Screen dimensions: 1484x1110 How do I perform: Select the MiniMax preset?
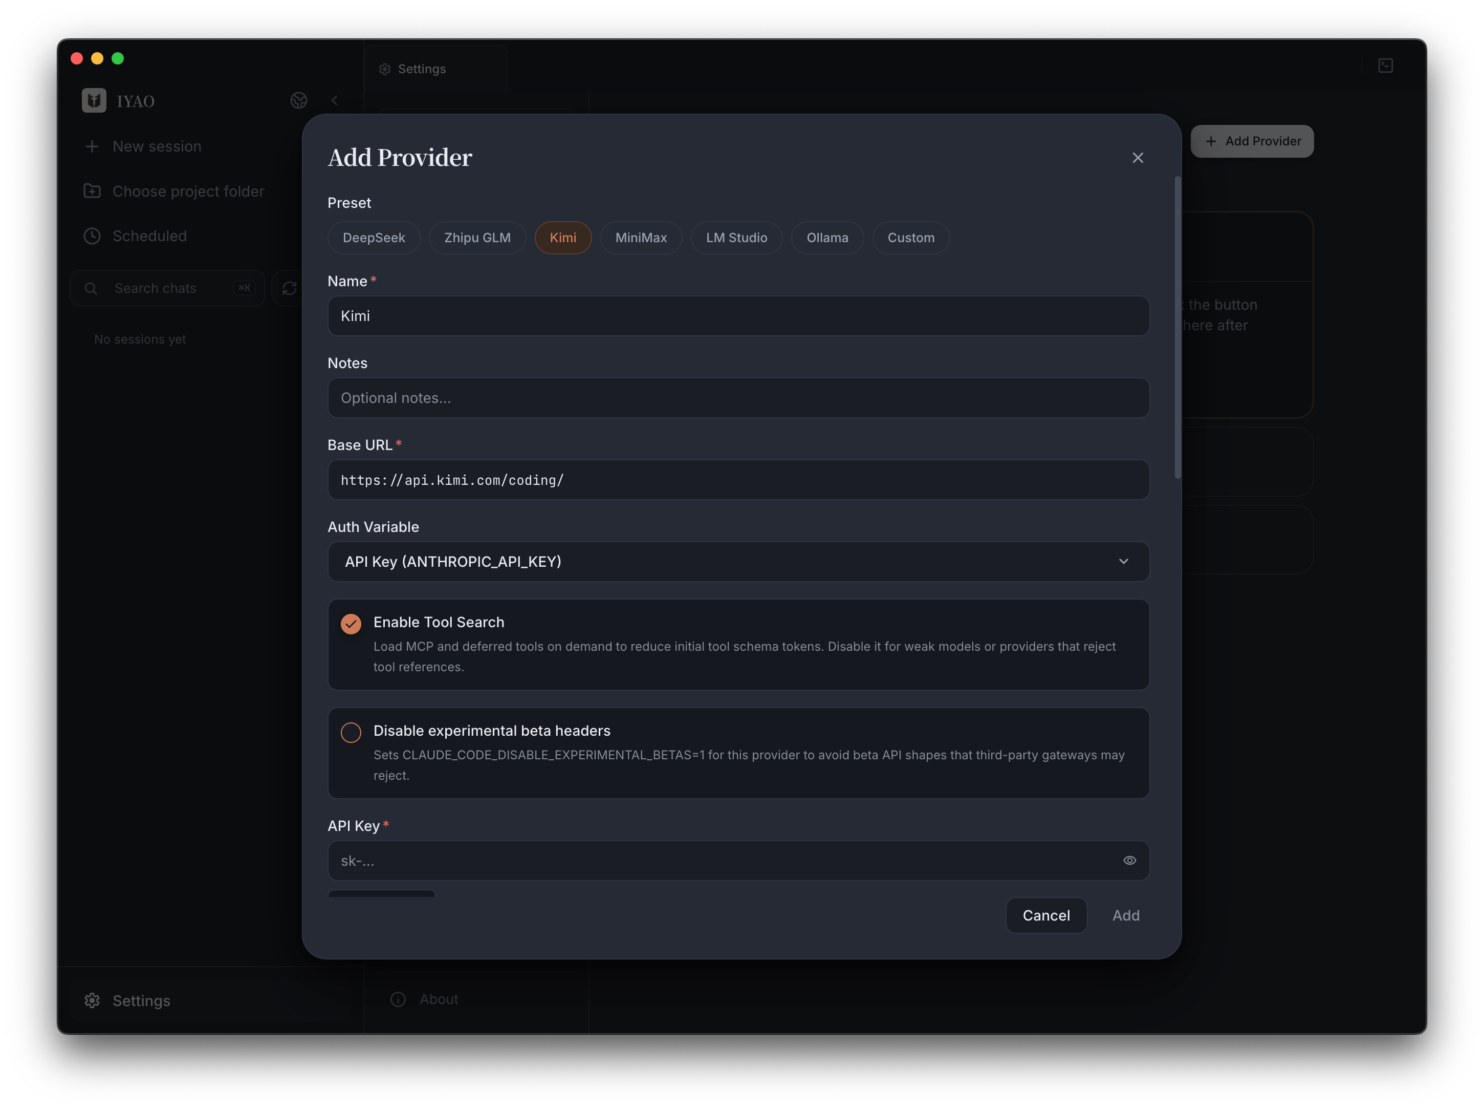641,238
